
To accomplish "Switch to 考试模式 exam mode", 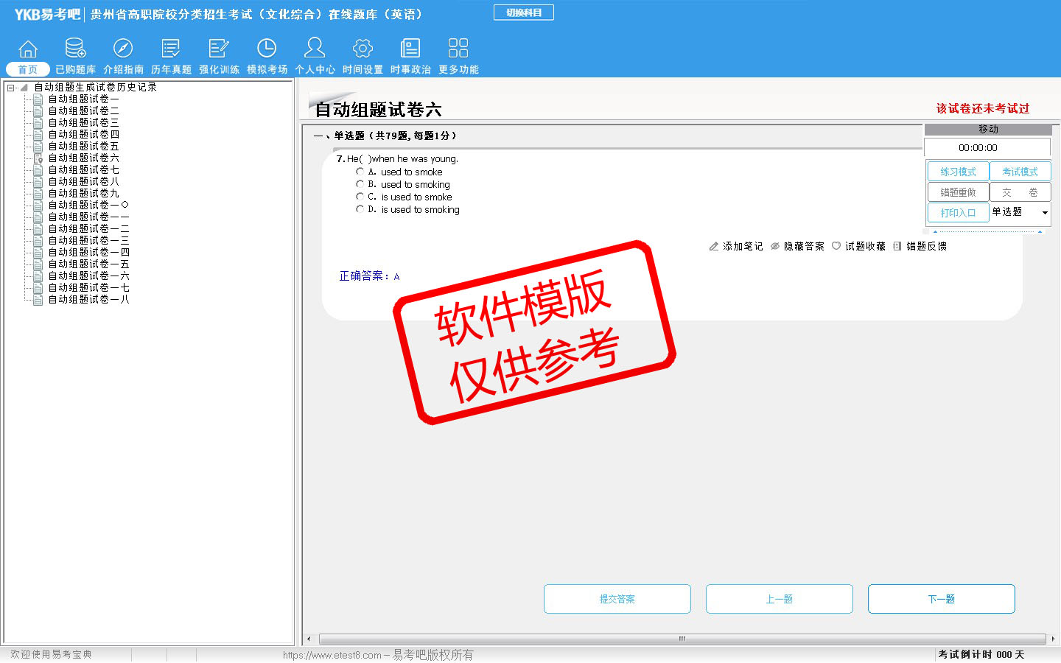I will (x=1020, y=172).
